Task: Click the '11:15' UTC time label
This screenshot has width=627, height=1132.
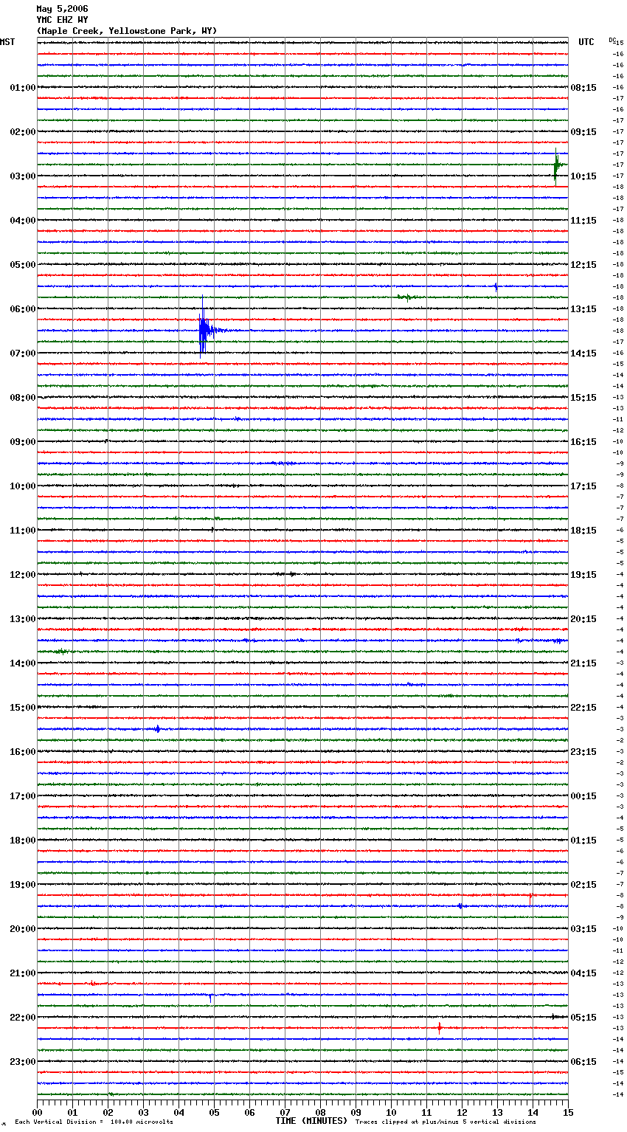Action: coord(583,221)
